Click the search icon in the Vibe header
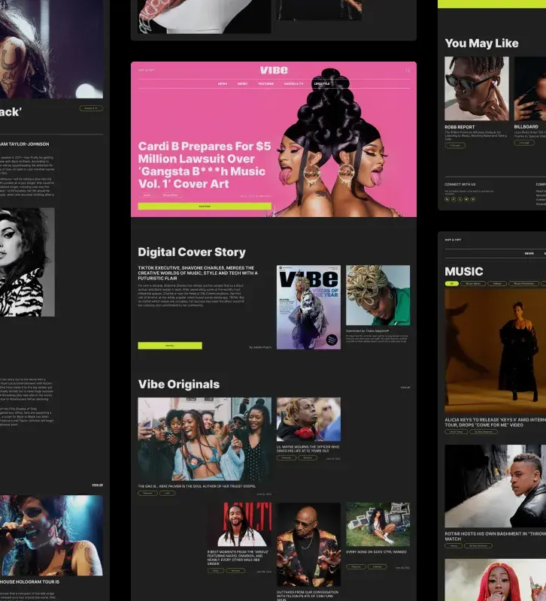Viewport: 546px width, 601px height. (x=408, y=71)
